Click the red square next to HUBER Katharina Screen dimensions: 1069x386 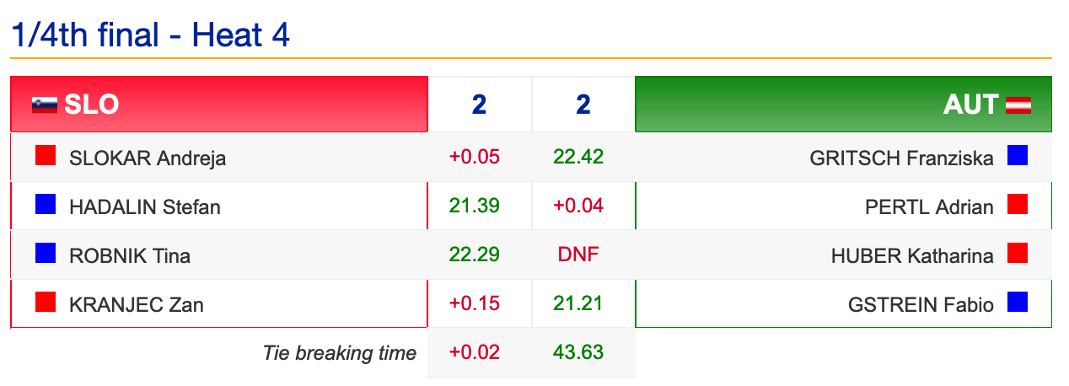point(1018,253)
